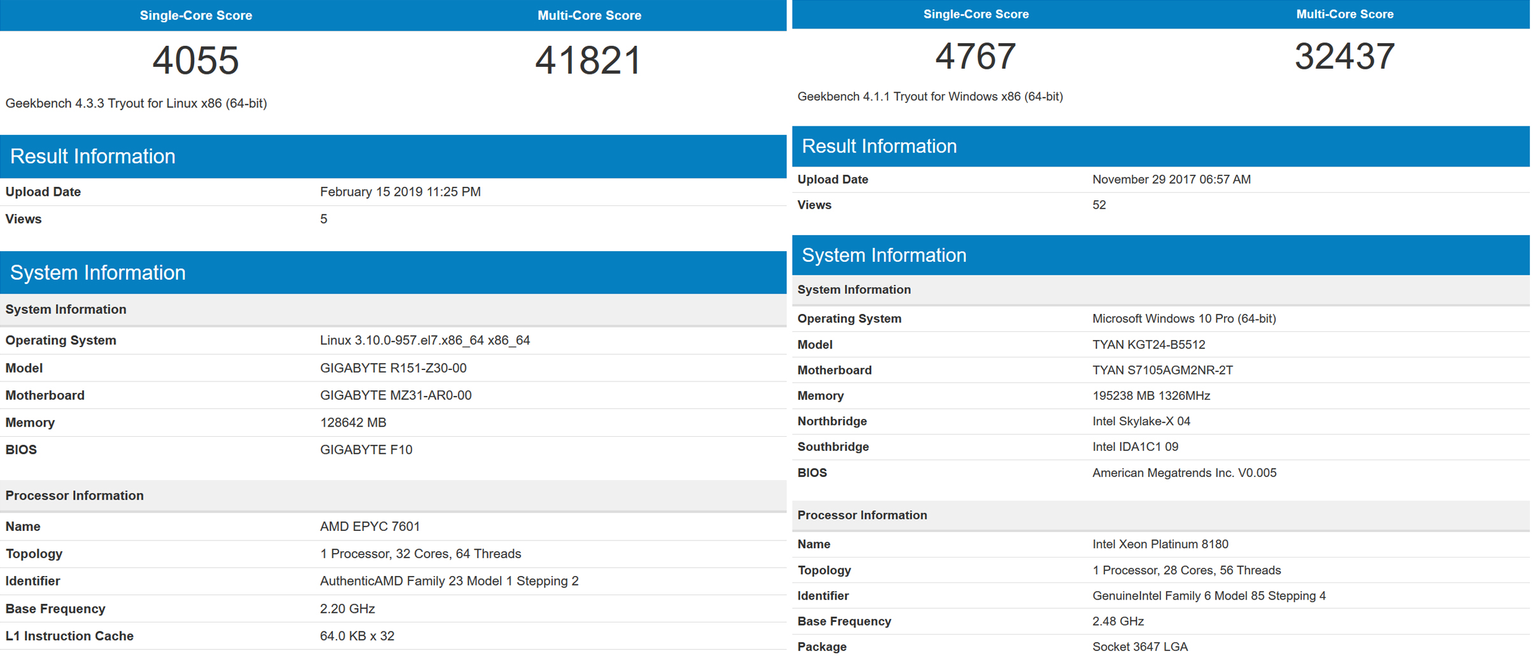Image resolution: width=1537 pixels, height=658 pixels.
Task: Click model GIGABYTE R151-Z30-00
Action: click(x=393, y=368)
